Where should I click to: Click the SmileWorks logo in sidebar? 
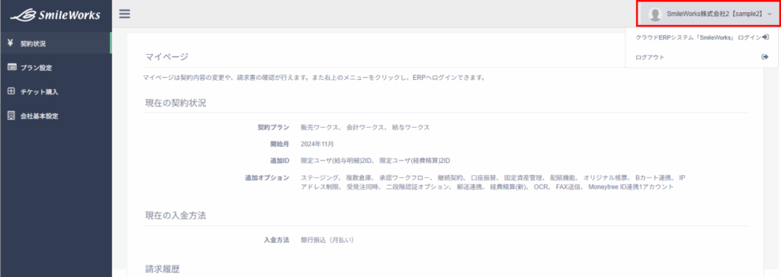point(55,15)
